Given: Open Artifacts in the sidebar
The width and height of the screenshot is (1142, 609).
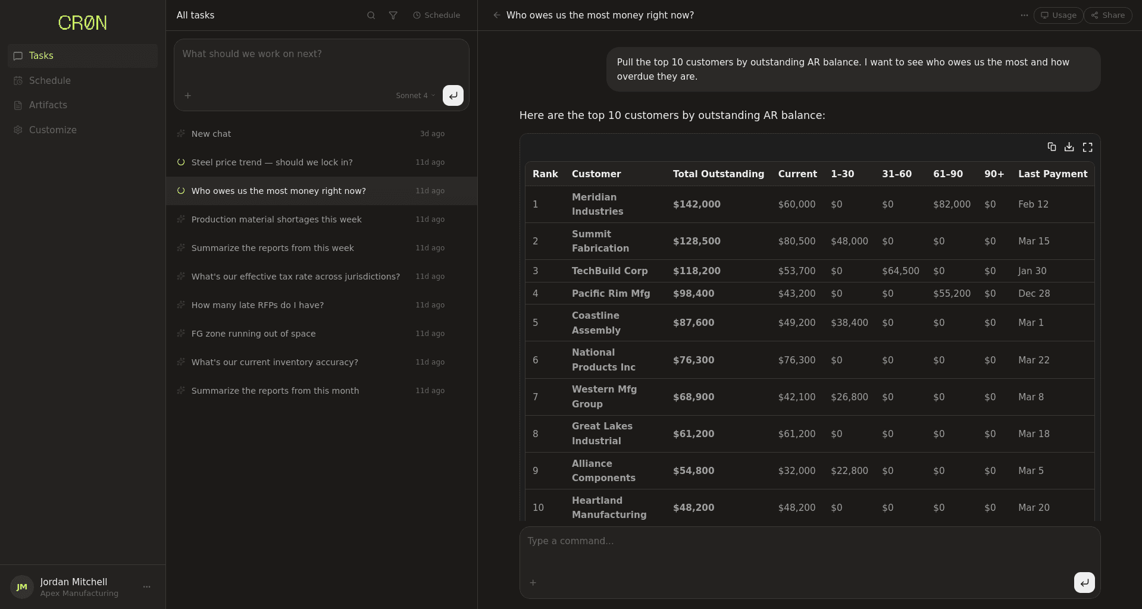Looking at the screenshot, I should 83,105.
